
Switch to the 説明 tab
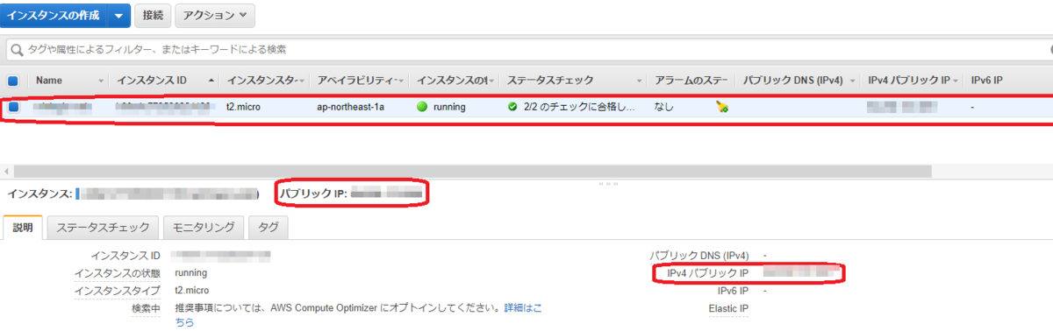pyautogui.click(x=24, y=227)
